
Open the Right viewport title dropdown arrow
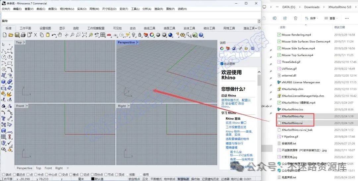129,106
